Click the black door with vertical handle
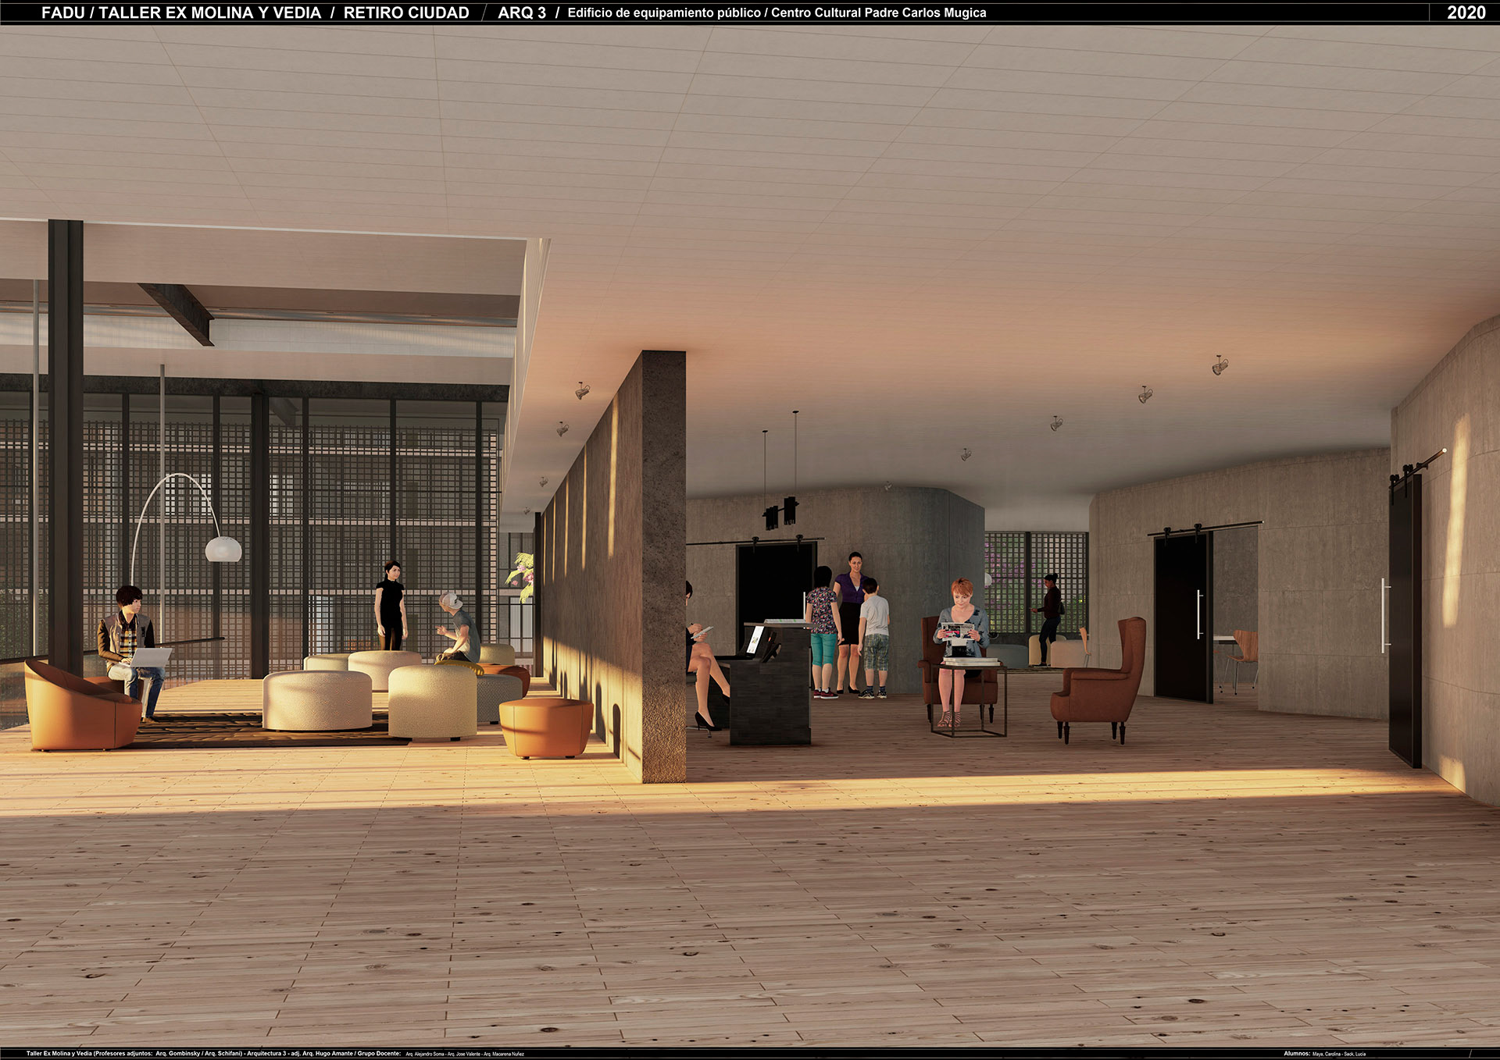The image size is (1500, 1060). [x=1182, y=617]
